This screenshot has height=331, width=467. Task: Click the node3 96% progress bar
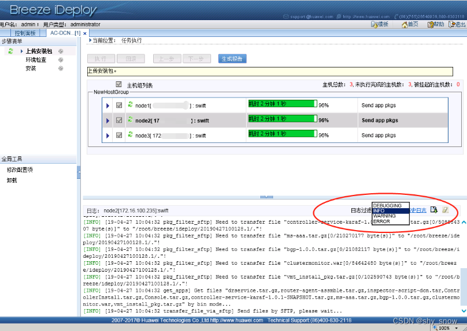click(283, 133)
